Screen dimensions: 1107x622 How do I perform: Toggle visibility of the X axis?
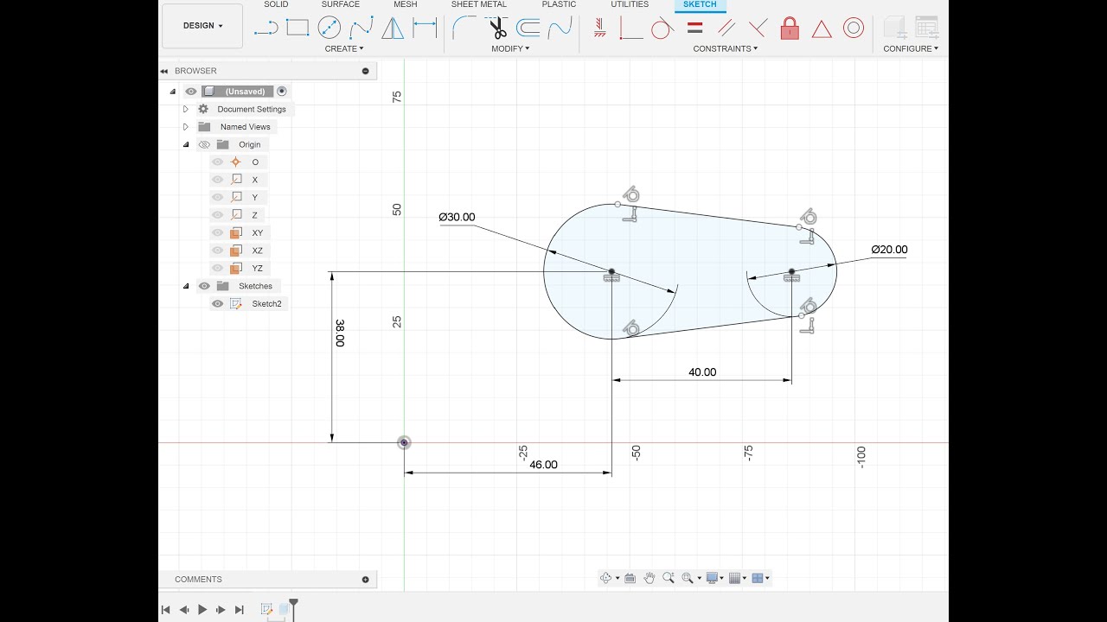coord(218,180)
